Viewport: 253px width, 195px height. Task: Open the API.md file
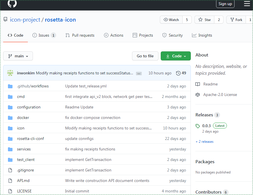tap(23, 181)
